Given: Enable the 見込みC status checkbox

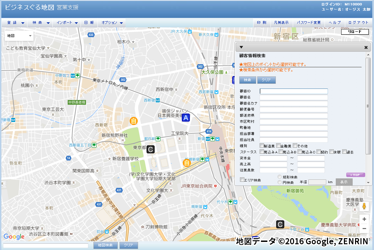Looking at the screenshot, I should click(x=300, y=152).
